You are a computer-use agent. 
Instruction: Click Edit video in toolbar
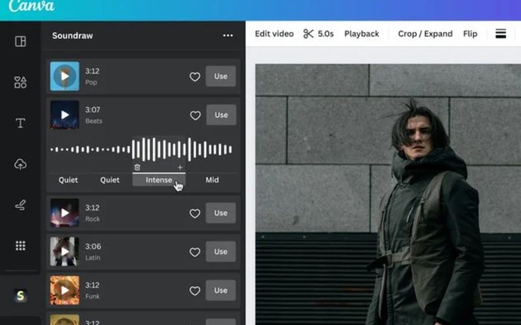pos(274,34)
